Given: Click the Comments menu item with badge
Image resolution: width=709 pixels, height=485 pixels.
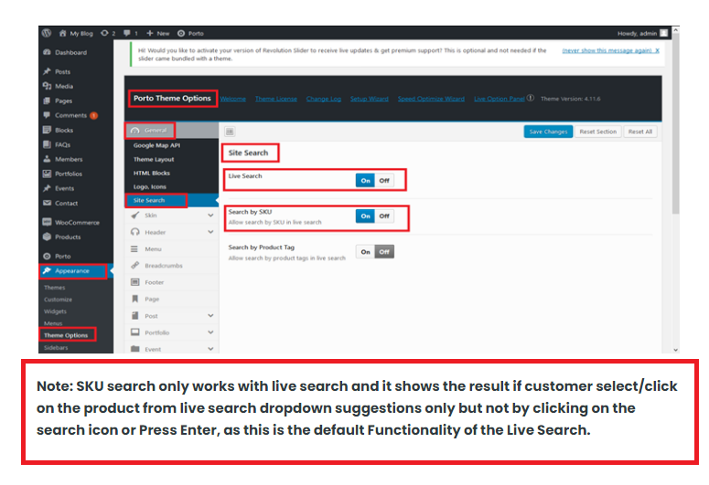Looking at the screenshot, I should coord(76,115).
